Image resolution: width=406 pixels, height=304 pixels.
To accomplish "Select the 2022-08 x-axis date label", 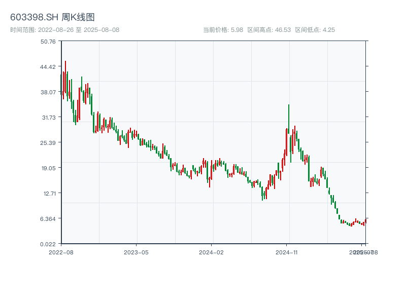I will point(61,252).
